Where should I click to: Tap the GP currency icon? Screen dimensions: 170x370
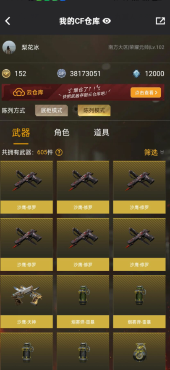[x=62, y=74]
